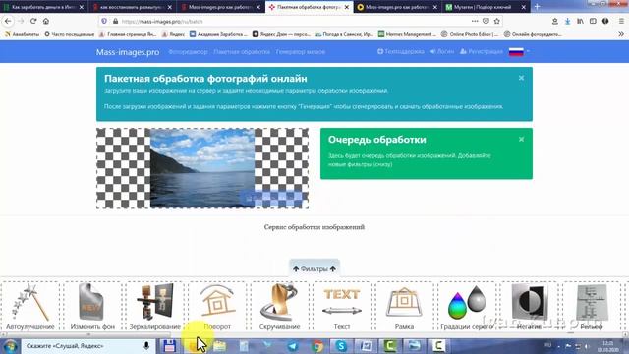The width and height of the screenshot is (629, 354).
Task: Click the taskbar clock
Action: tap(608, 346)
